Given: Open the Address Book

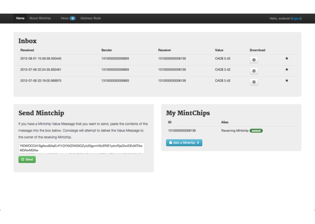Looking at the screenshot, I should (91, 18).
